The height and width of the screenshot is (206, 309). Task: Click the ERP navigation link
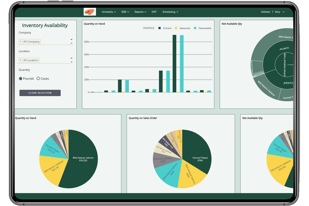[154, 12]
